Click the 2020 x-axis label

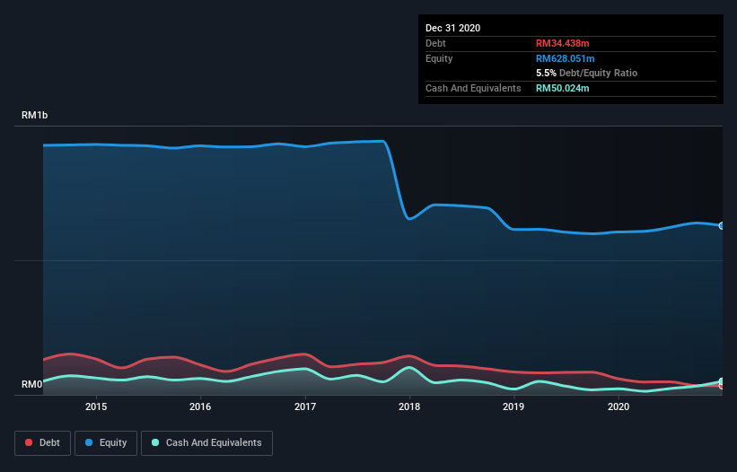(619, 406)
